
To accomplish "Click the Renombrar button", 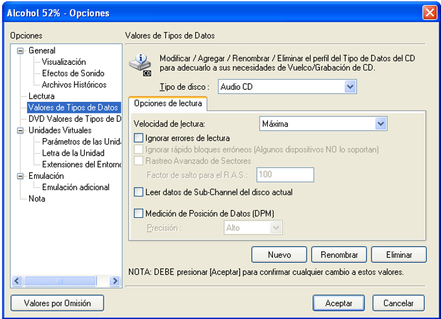I will (339, 255).
